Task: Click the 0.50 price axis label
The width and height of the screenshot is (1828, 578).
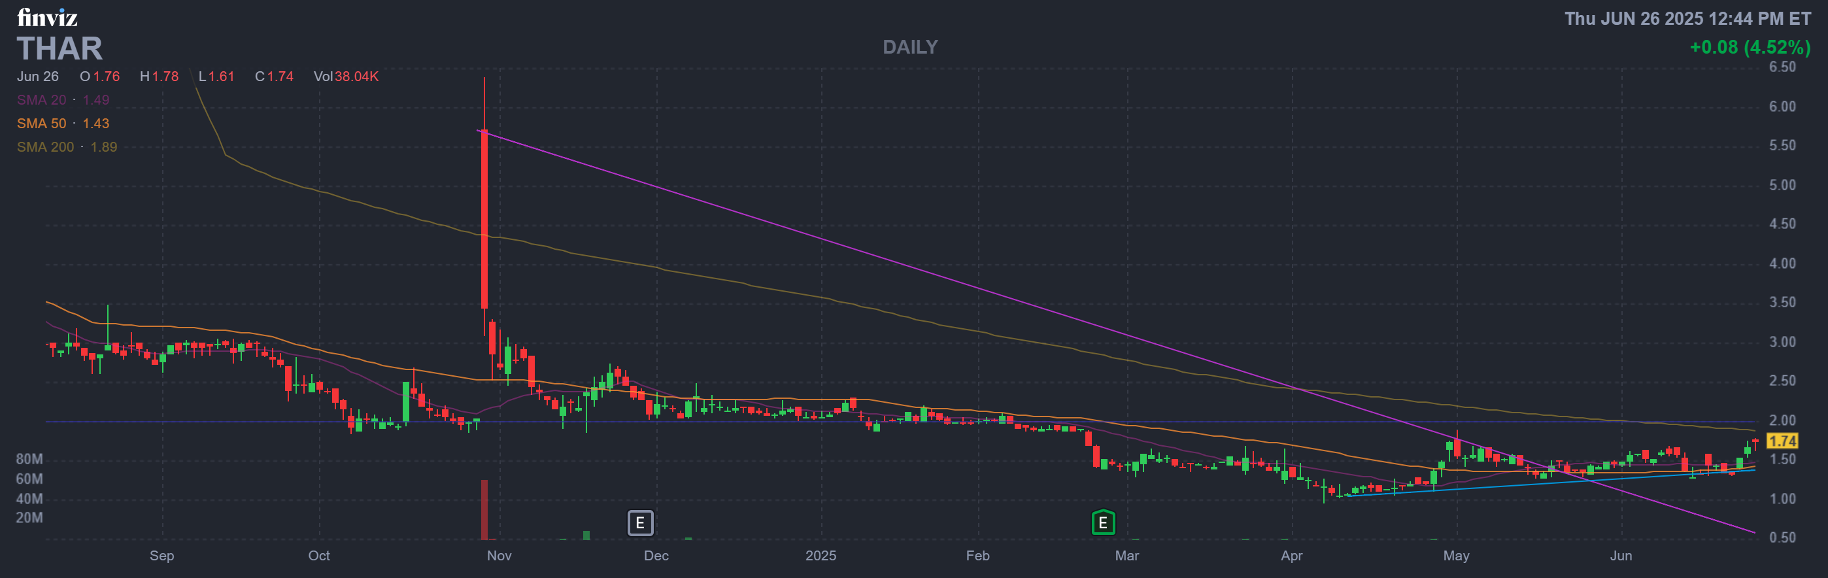Action: (1782, 538)
